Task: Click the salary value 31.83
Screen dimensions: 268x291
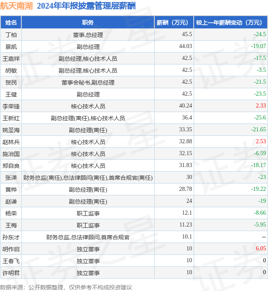Action: click(186, 165)
